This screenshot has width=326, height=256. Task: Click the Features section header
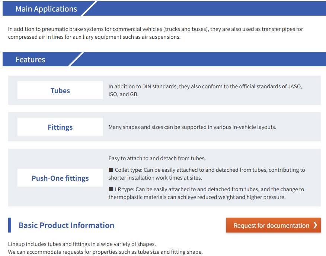pyautogui.click(x=31, y=60)
